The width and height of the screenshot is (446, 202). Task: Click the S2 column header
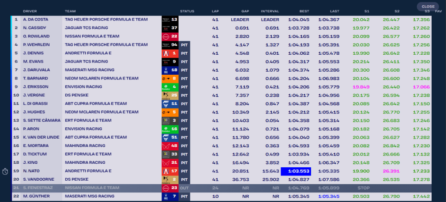click(x=397, y=11)
